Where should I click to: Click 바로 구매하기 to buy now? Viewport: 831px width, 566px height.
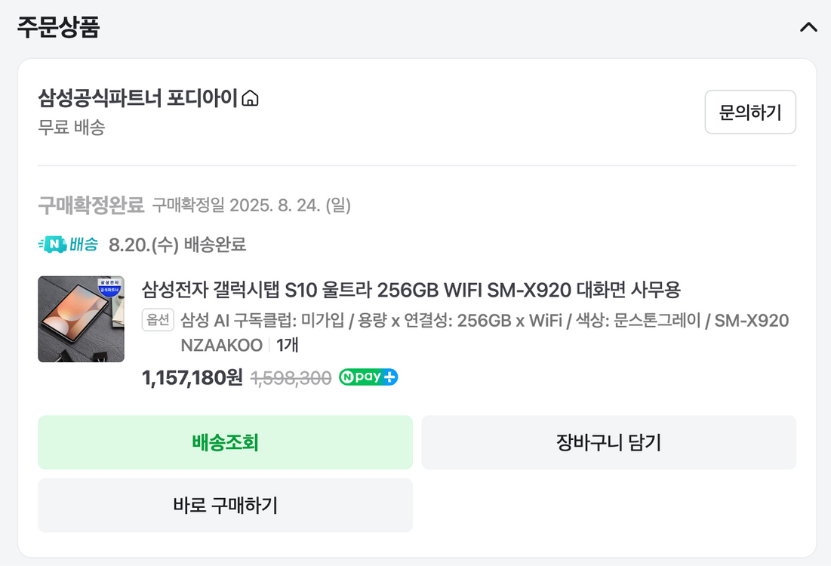coord(225,506)
